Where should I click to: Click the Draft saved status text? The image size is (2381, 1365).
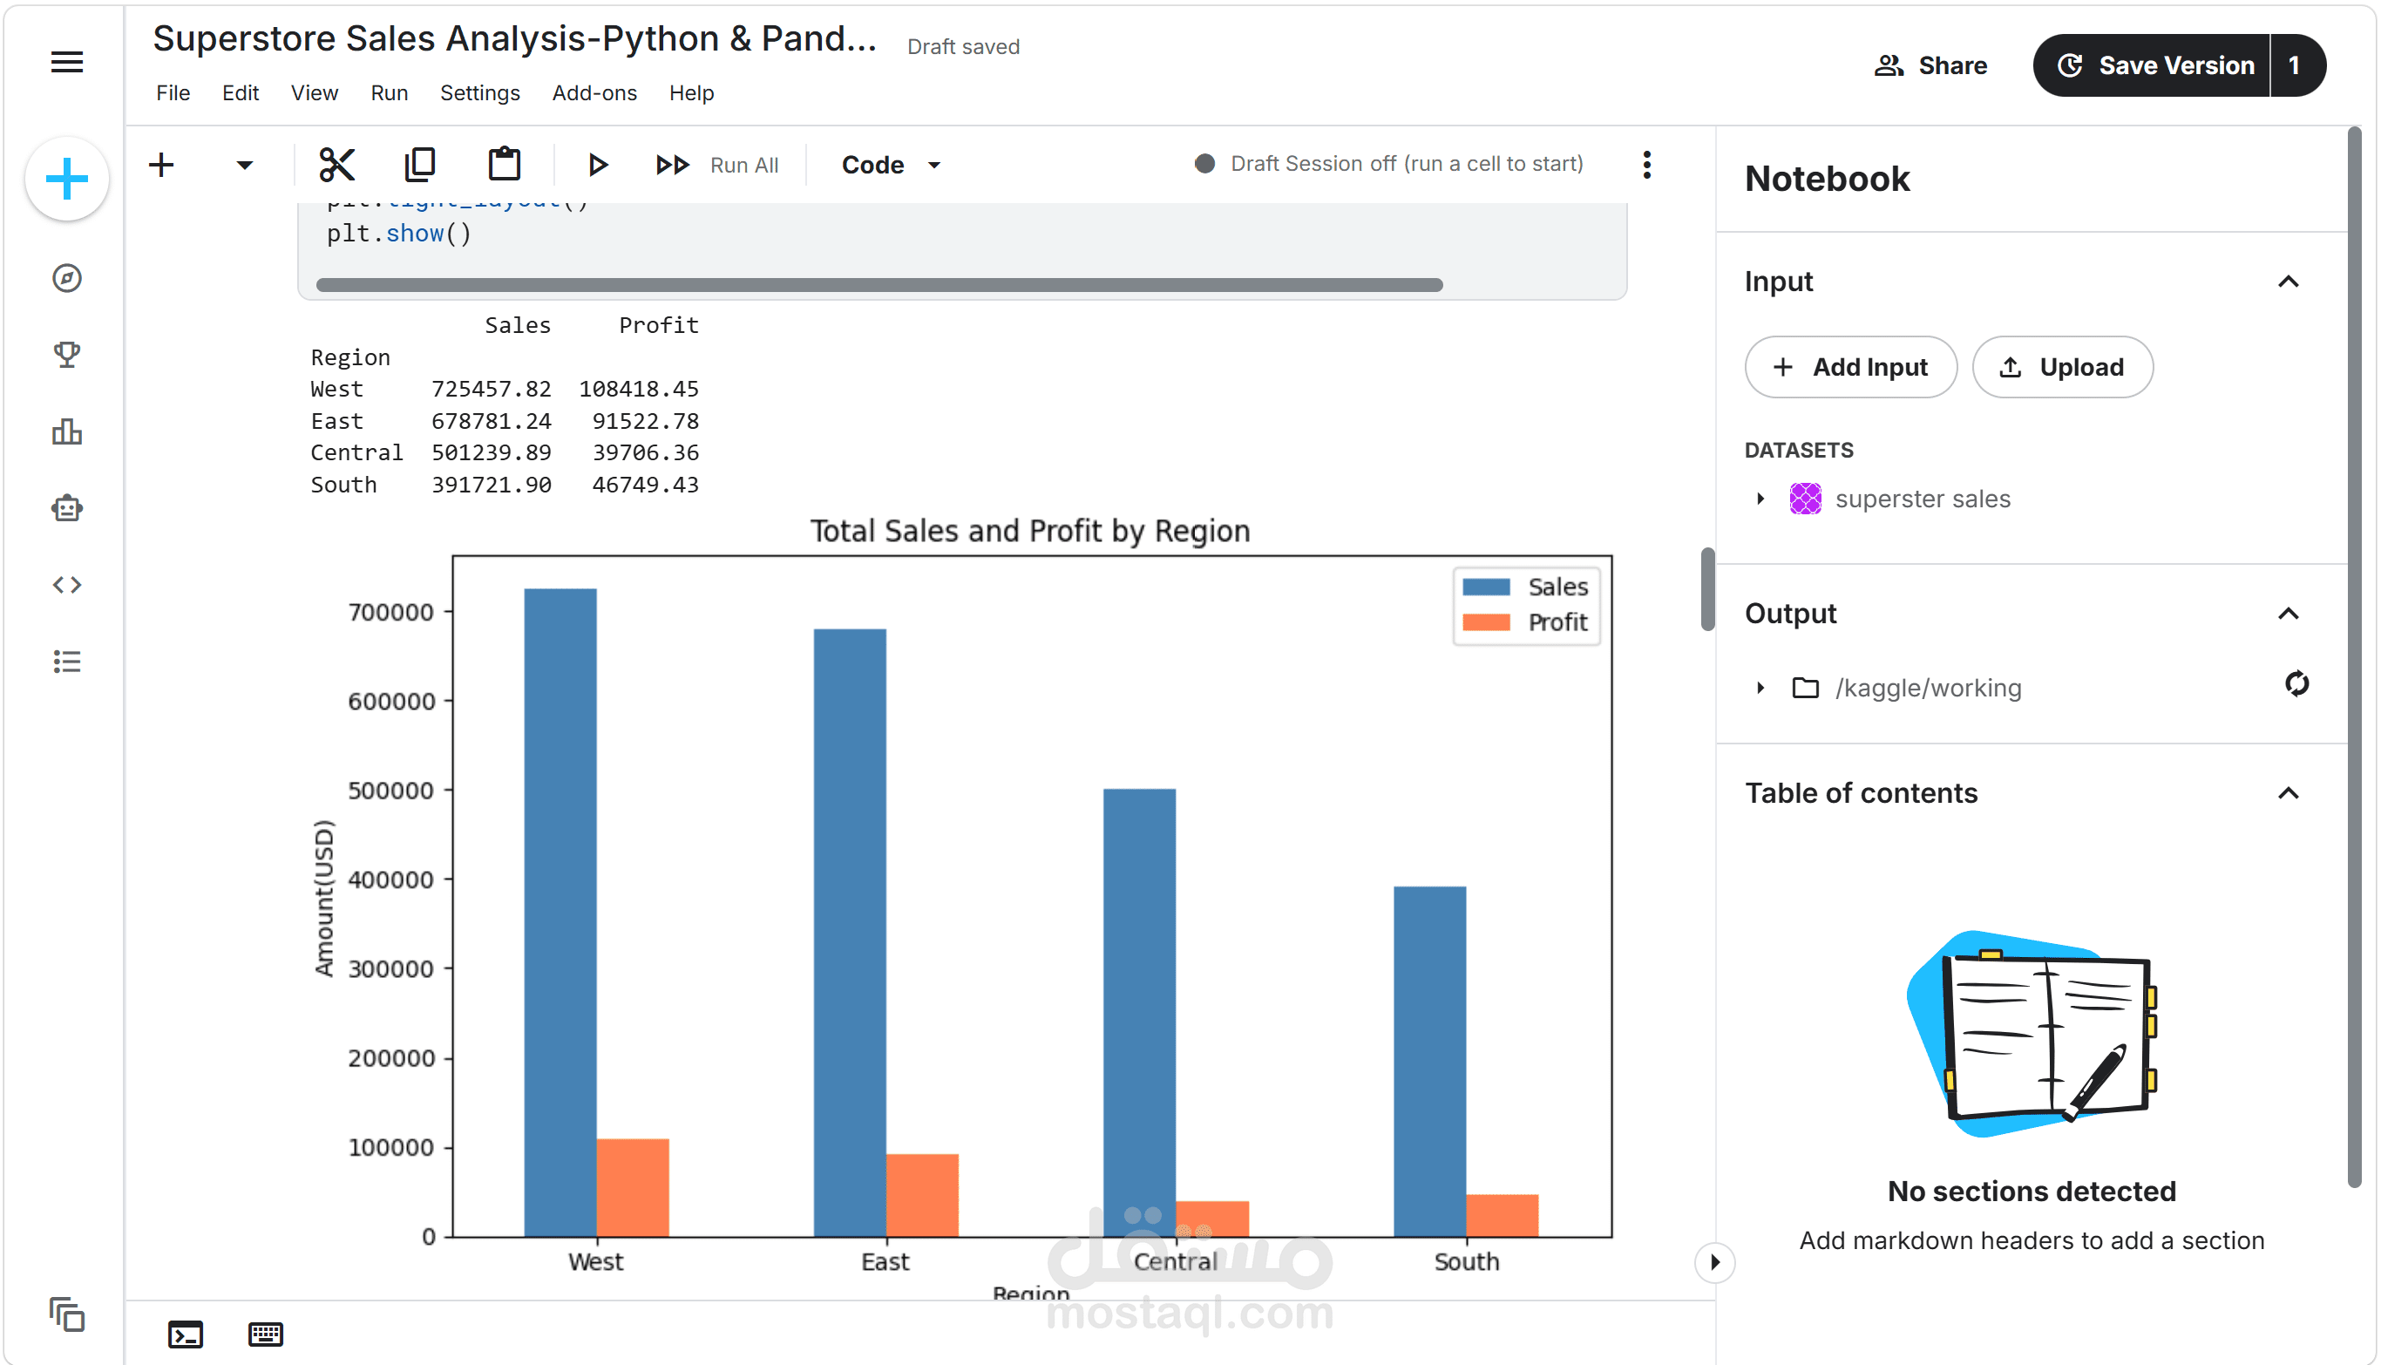coord(963,47)
